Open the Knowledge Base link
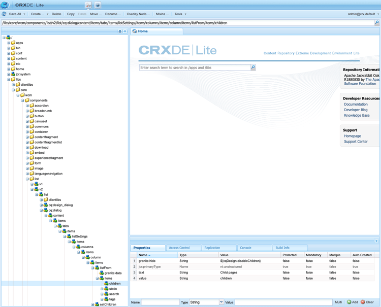381x307 pixels. pyautogui.click(x=357, y=115)
